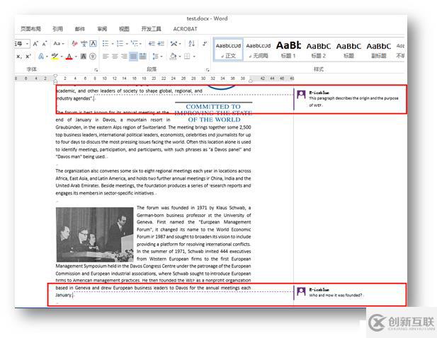437x338 pixels.
Task: Apply the 标题 2 style
Action: pos(319,49)
